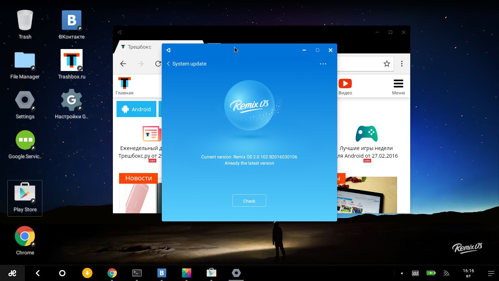This screenshot has height=281, width=499.
Task: Go back via System update header
Action: (x=187, y=64)
